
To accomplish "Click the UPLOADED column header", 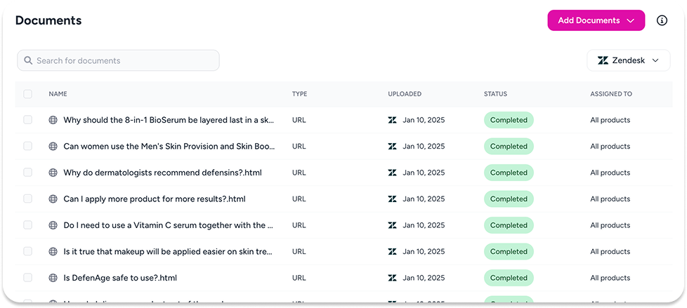I will [x=405, y=94].
